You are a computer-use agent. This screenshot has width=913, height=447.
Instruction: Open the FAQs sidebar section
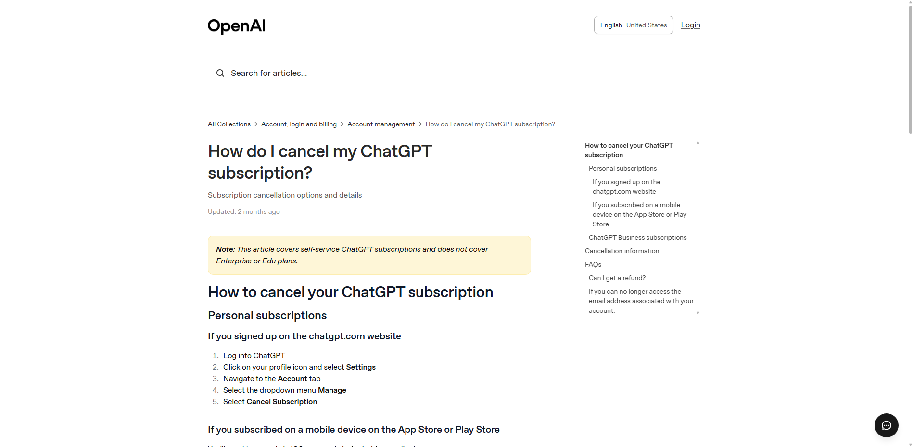coord(593,264)
